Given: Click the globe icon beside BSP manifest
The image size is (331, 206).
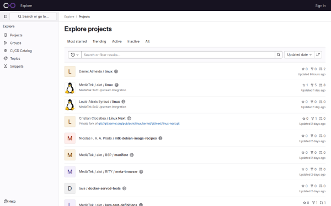Looking at the screenshot, I should 132,155.
